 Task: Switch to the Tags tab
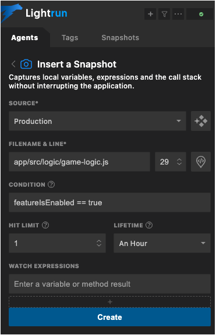point(70,38)
